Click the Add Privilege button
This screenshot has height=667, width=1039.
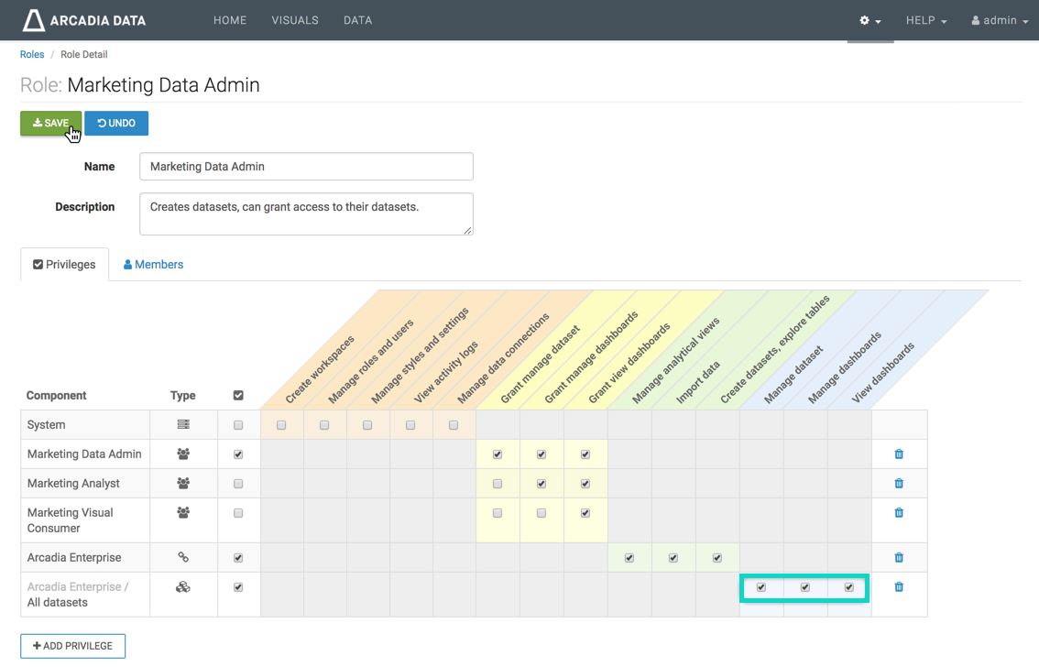pos(73,646)
